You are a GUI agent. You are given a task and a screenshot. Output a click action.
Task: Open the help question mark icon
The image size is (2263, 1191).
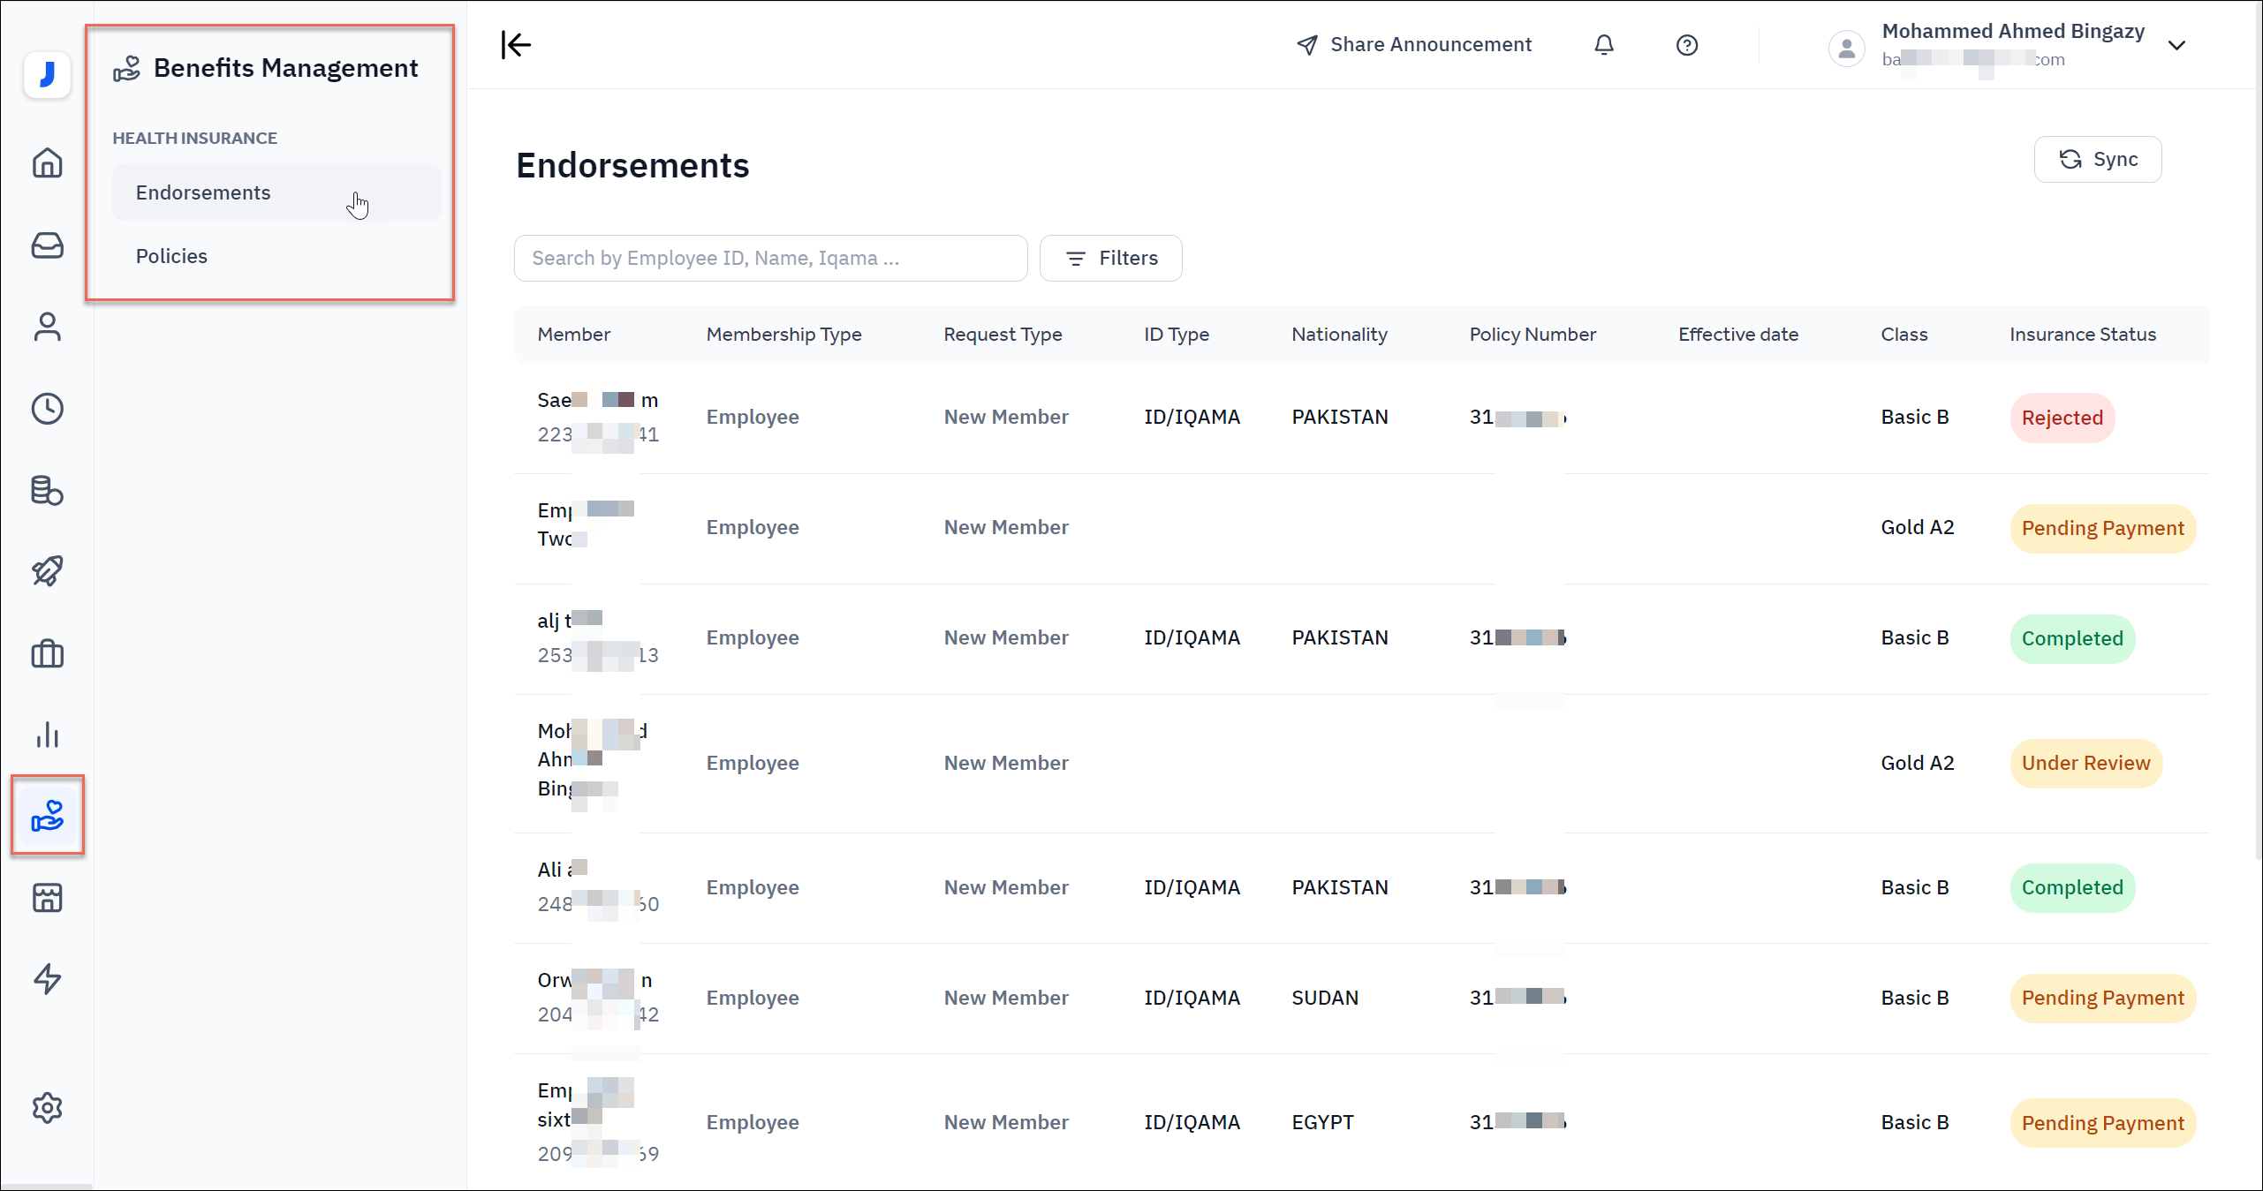pos(1687,45)
